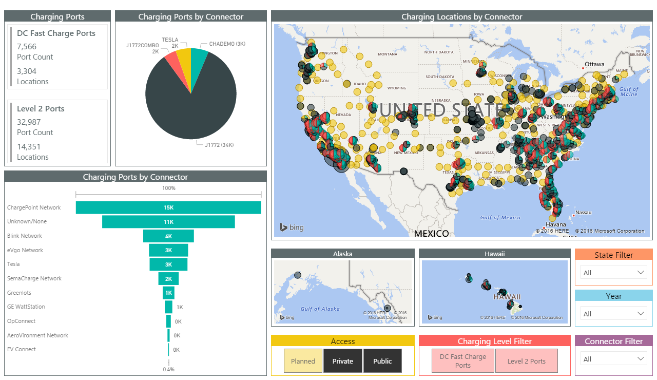Click the SemaCharge Network axis label

coord(34,278)
